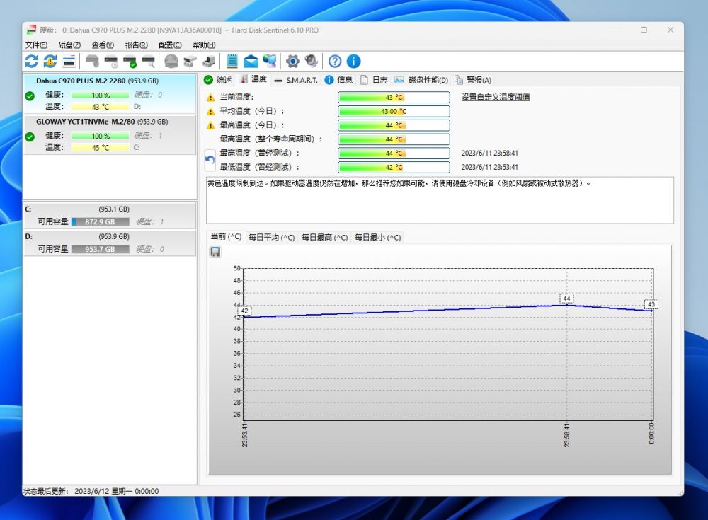Click the 最低温度 42 °C bar
The width and height of the screenshot is (708, 520).
coord(394,167)
